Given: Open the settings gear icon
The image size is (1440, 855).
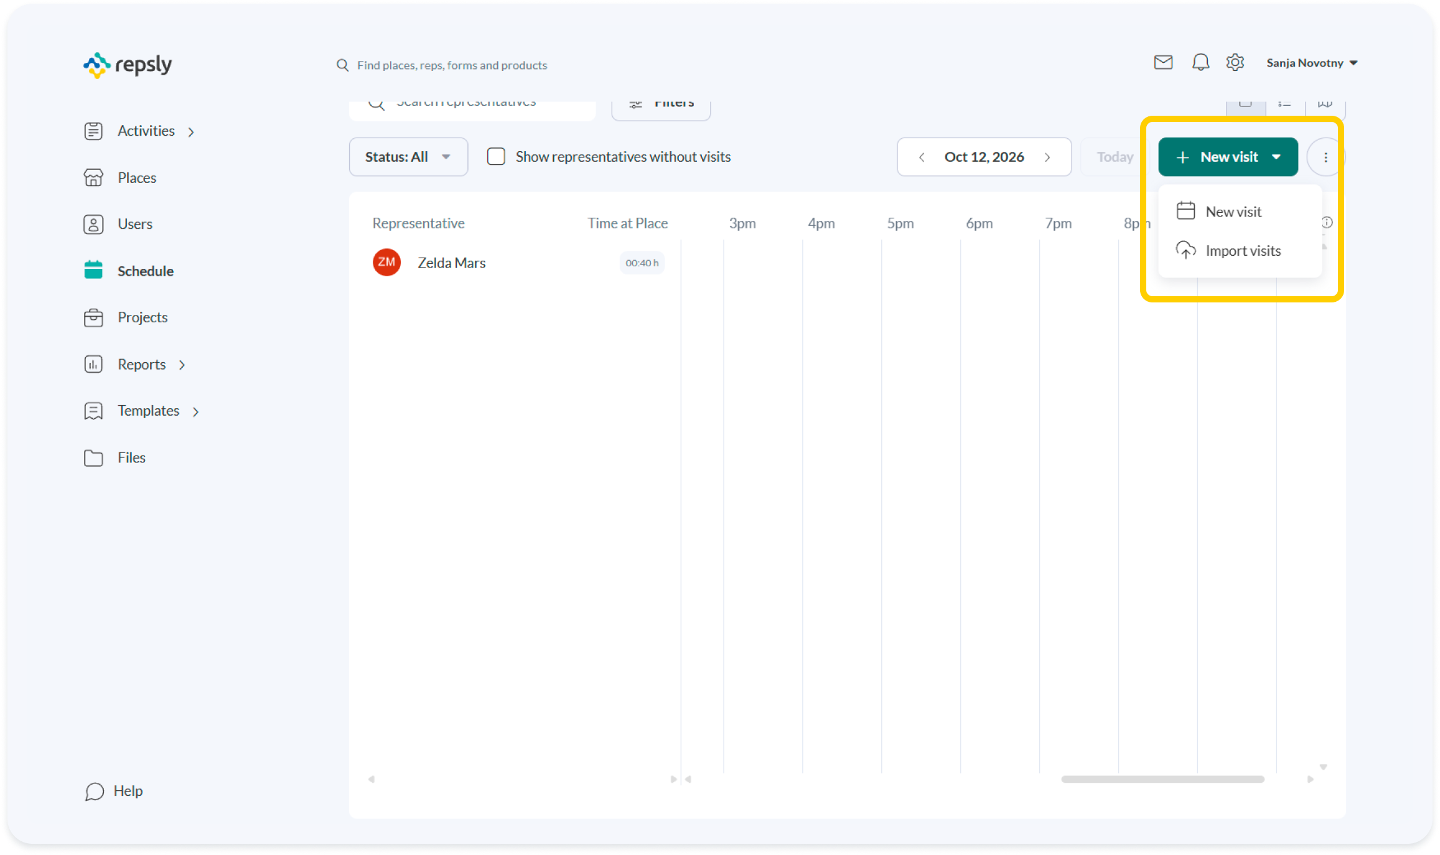Looking at the screenshot, I should (1235, 63).
